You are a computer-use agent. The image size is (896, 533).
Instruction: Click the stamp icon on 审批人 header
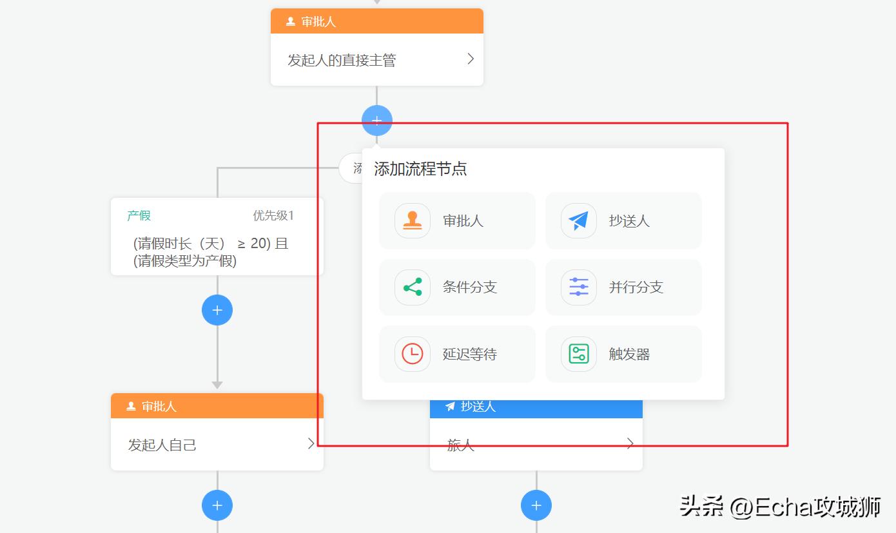(x=289, y=21)
